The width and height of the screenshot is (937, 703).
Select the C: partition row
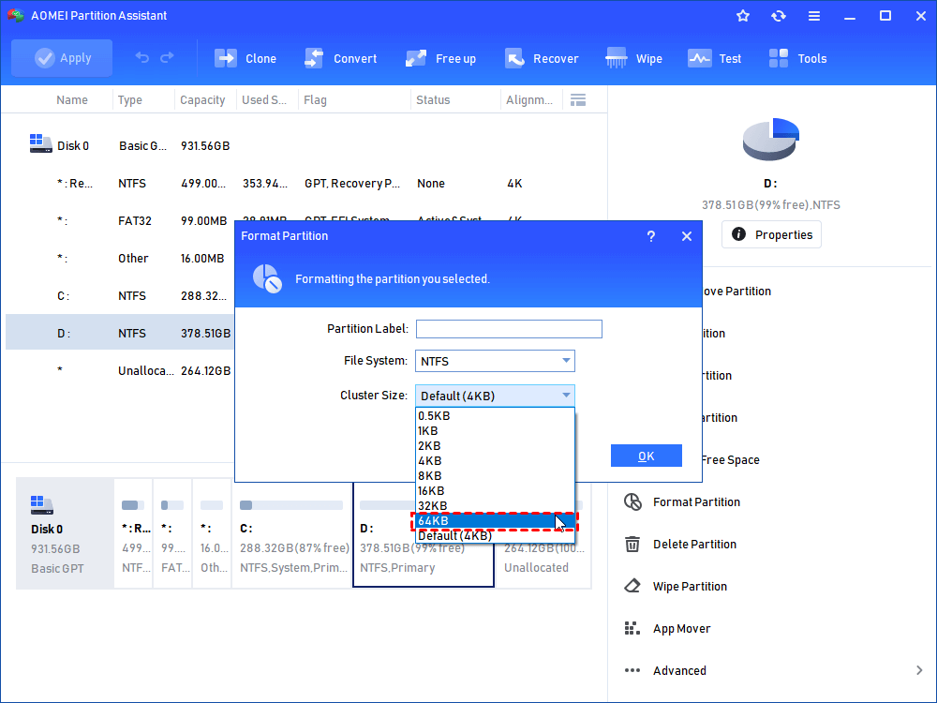point(120,296)
